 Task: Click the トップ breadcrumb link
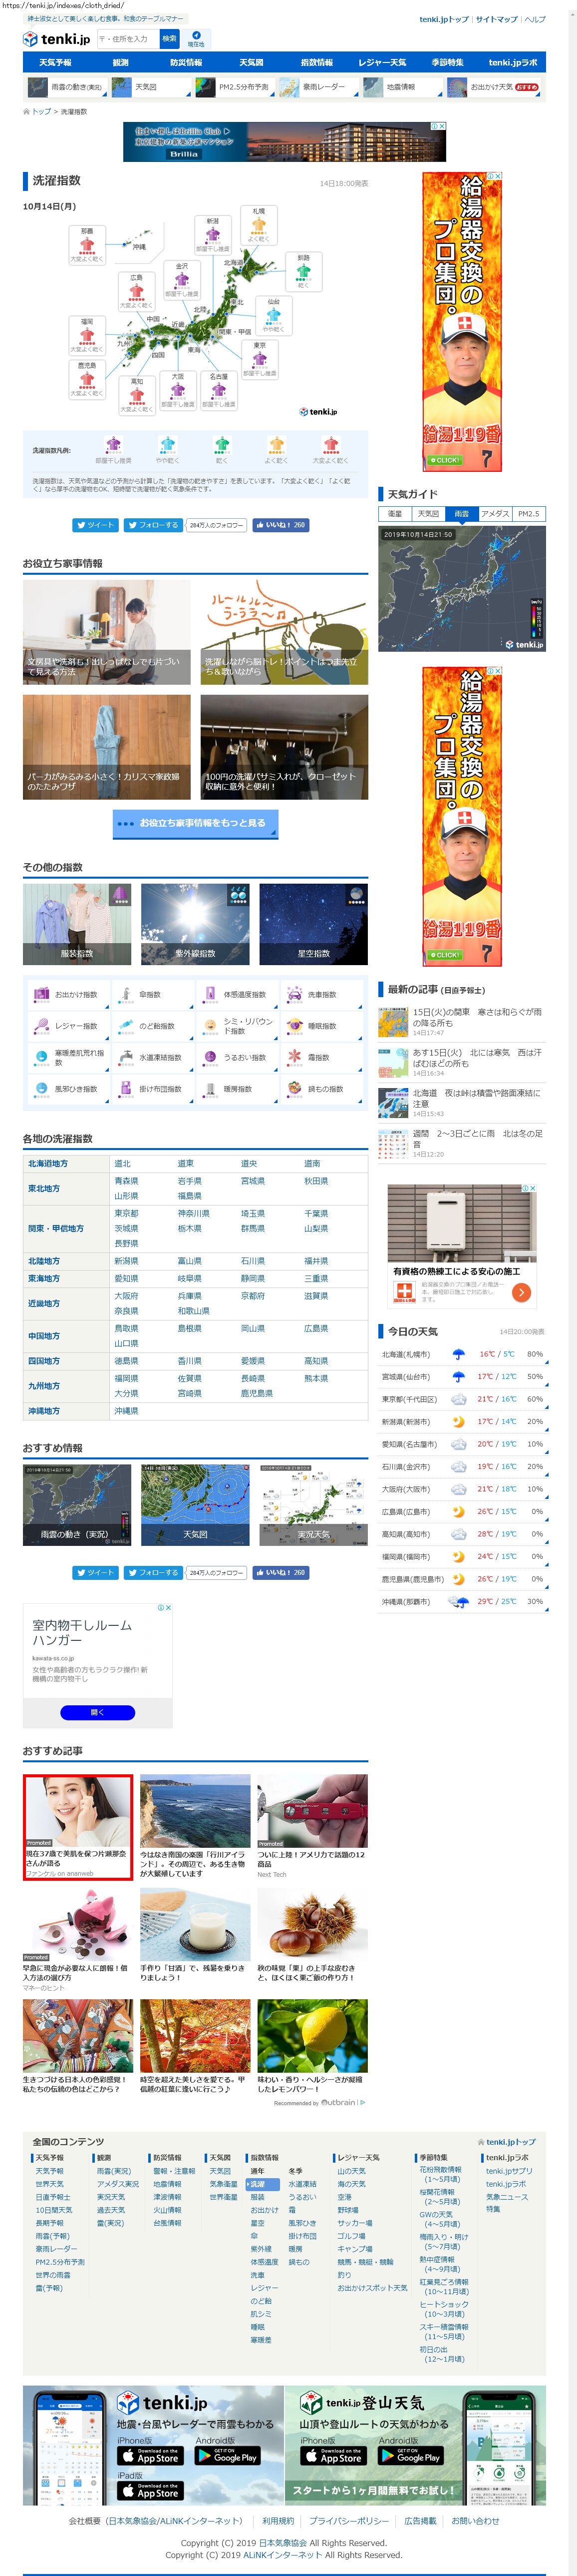tap(42, 112)
